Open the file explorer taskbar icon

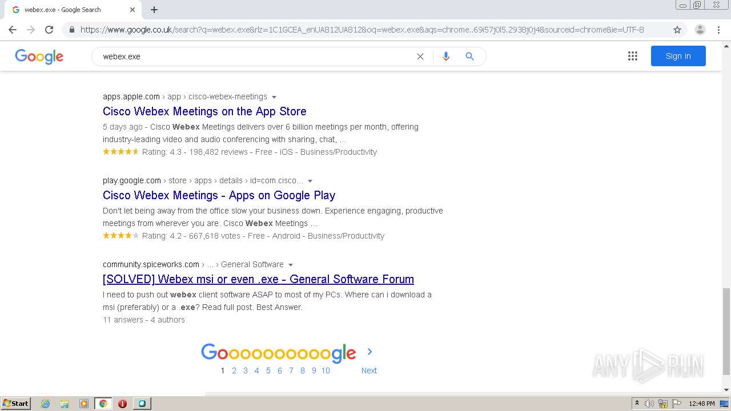point(65,404)
